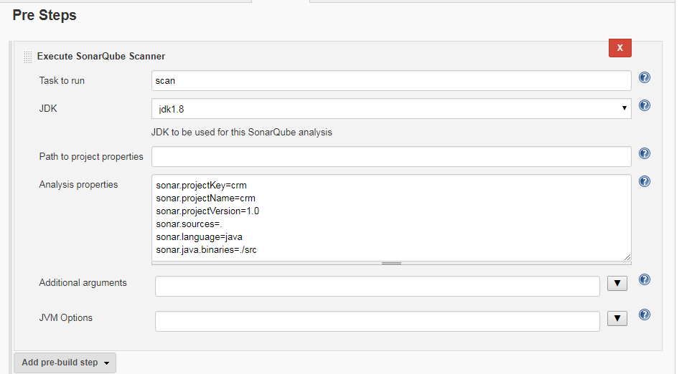Open help for Additional arguments
This screenshot has width=692, height=374.
point(645,279)
